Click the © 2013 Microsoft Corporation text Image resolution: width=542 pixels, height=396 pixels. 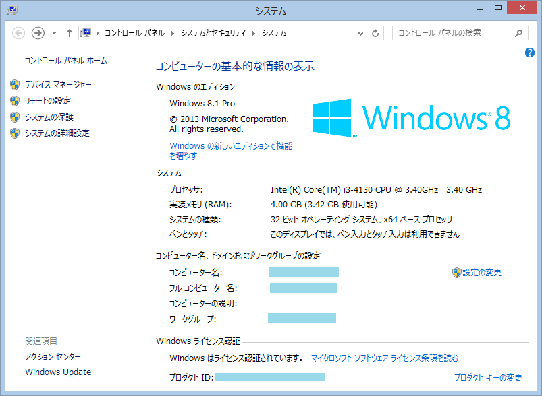pos(229,119)
